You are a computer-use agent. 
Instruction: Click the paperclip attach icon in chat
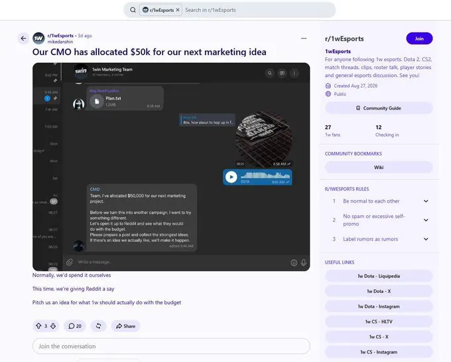[x=70, y=262]
